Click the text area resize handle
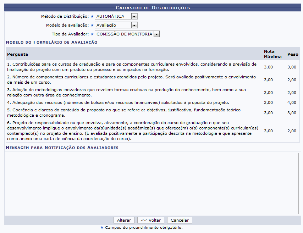 (x=296, y=212)
